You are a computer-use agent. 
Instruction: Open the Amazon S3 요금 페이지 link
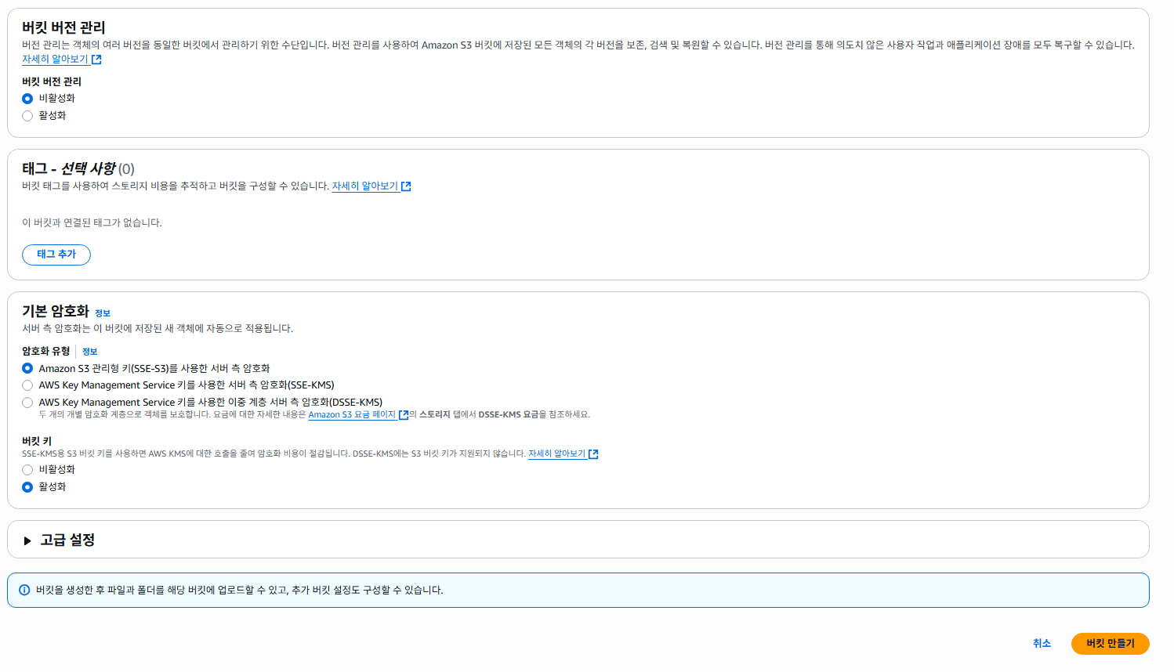pos(353,415)
